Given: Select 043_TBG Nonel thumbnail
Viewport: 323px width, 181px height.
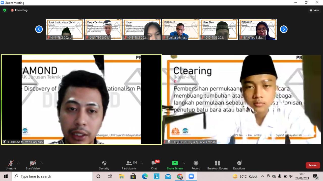Looking at the screenshot, I should pyautogui.click(x=142, y=29).
